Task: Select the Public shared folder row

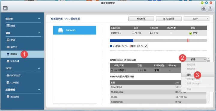Action: 158,97
